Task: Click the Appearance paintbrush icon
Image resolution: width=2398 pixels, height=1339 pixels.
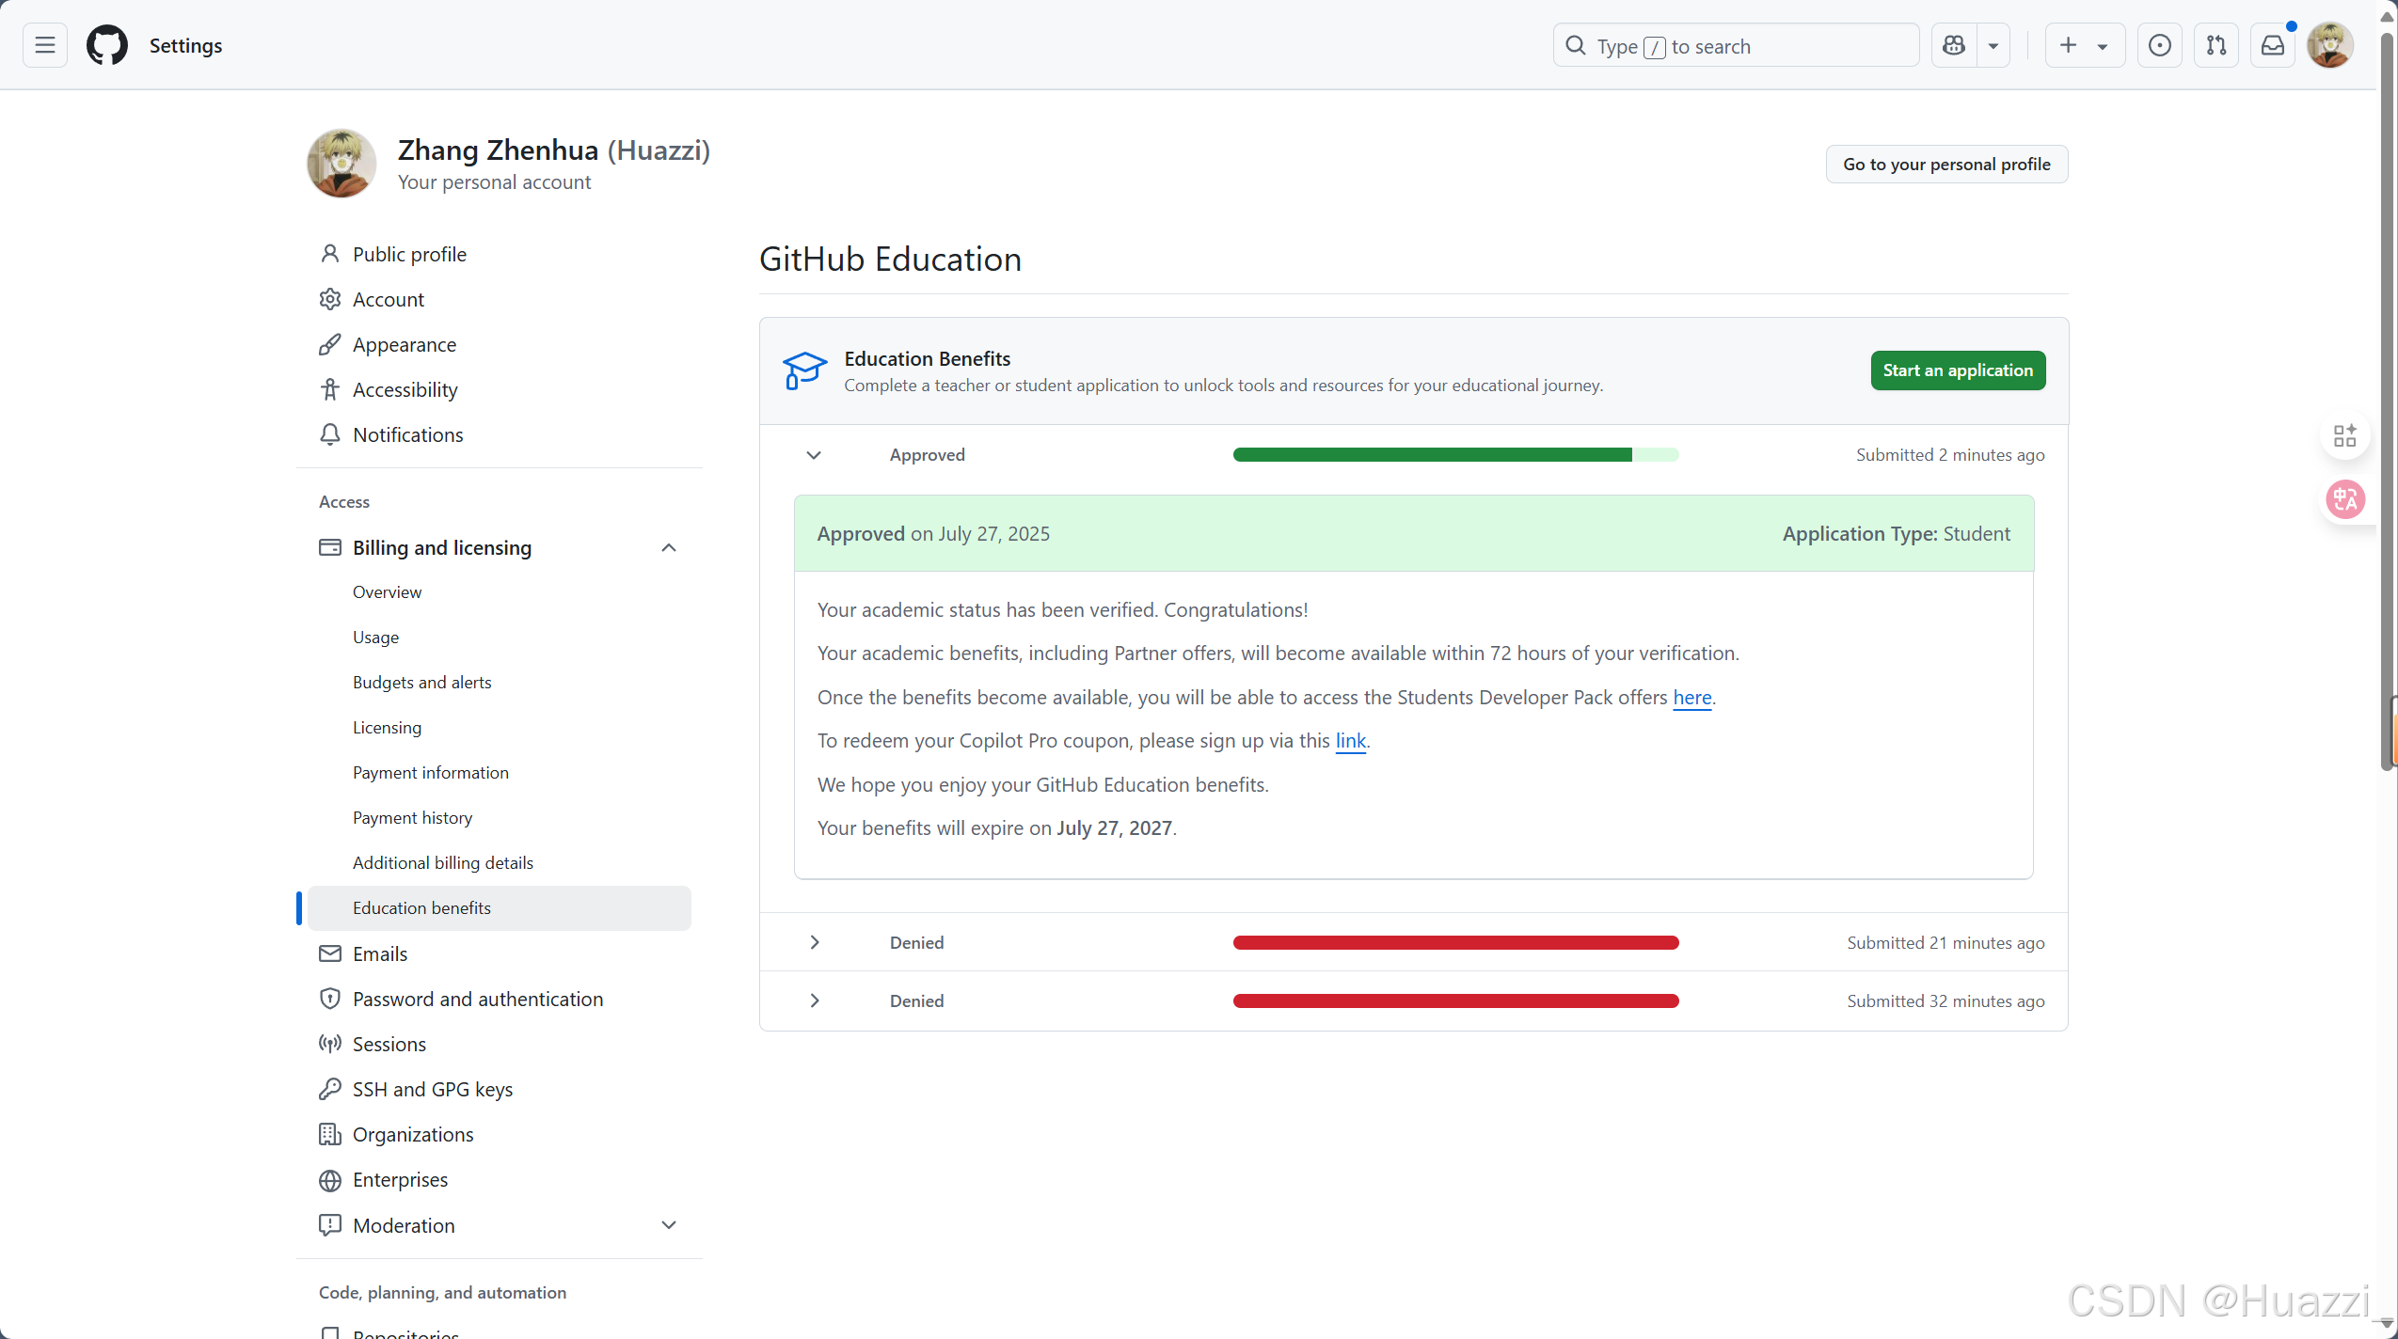Action: click(330, 344)
